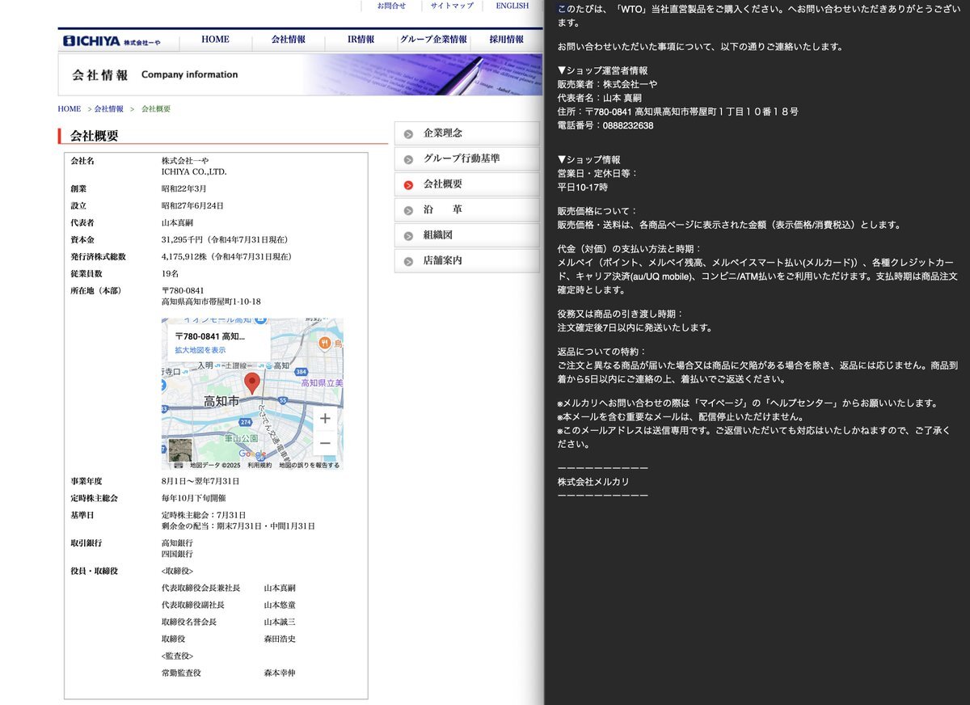Image resolution: width=970 pixels, height=705 pixels.
Task: Open HOME in the main navigation
Action: [215, 40]
